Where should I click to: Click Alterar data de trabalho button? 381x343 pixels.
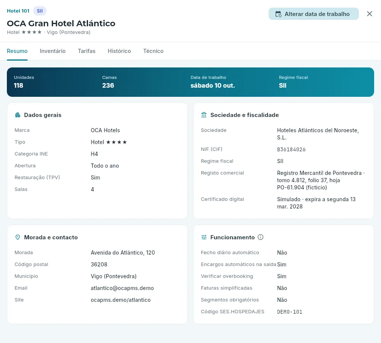click(x=314, y=14)
